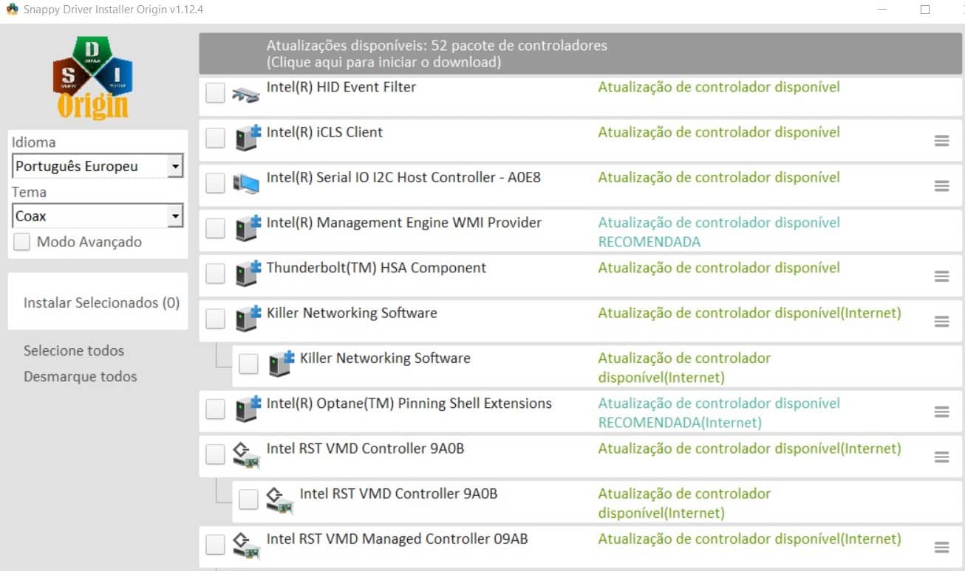Image resolution: width=965 pixels, height=571 pixels.
Task: Expand the Thunderbolt(TM) HSA Component row menu
Action: coord(941,277)
